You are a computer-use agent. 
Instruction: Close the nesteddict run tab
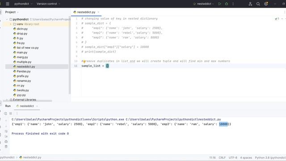point(37,106)
